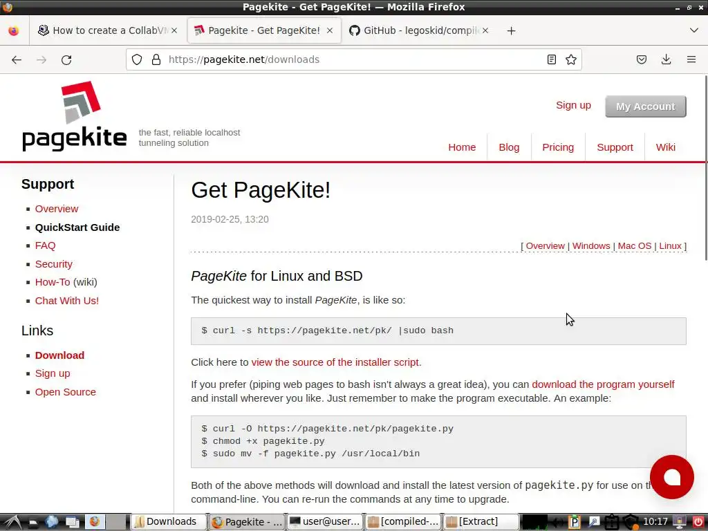The width and height of the screenshot is (708, 531).
Task: Switch to the user@user terminal taskbar window
Action: coord(325,522)
